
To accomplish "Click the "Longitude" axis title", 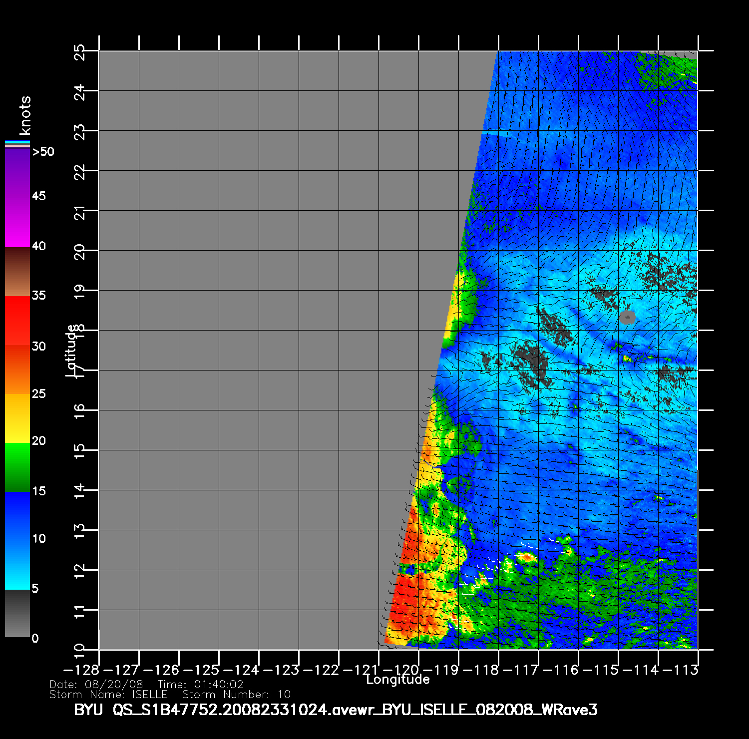I will 397,680.
